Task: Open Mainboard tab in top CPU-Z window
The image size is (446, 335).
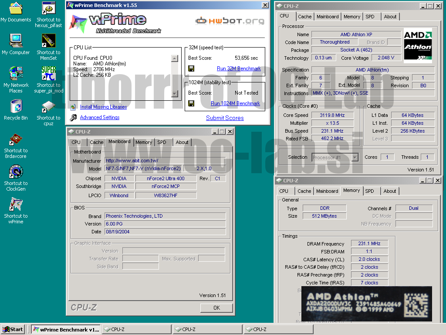Action: [328, 17]
